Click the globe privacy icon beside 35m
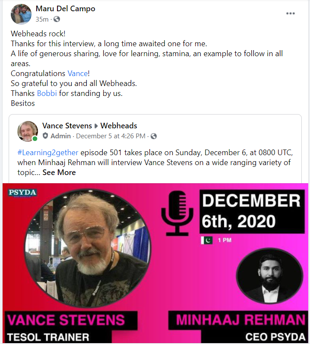 click(57, 19)
